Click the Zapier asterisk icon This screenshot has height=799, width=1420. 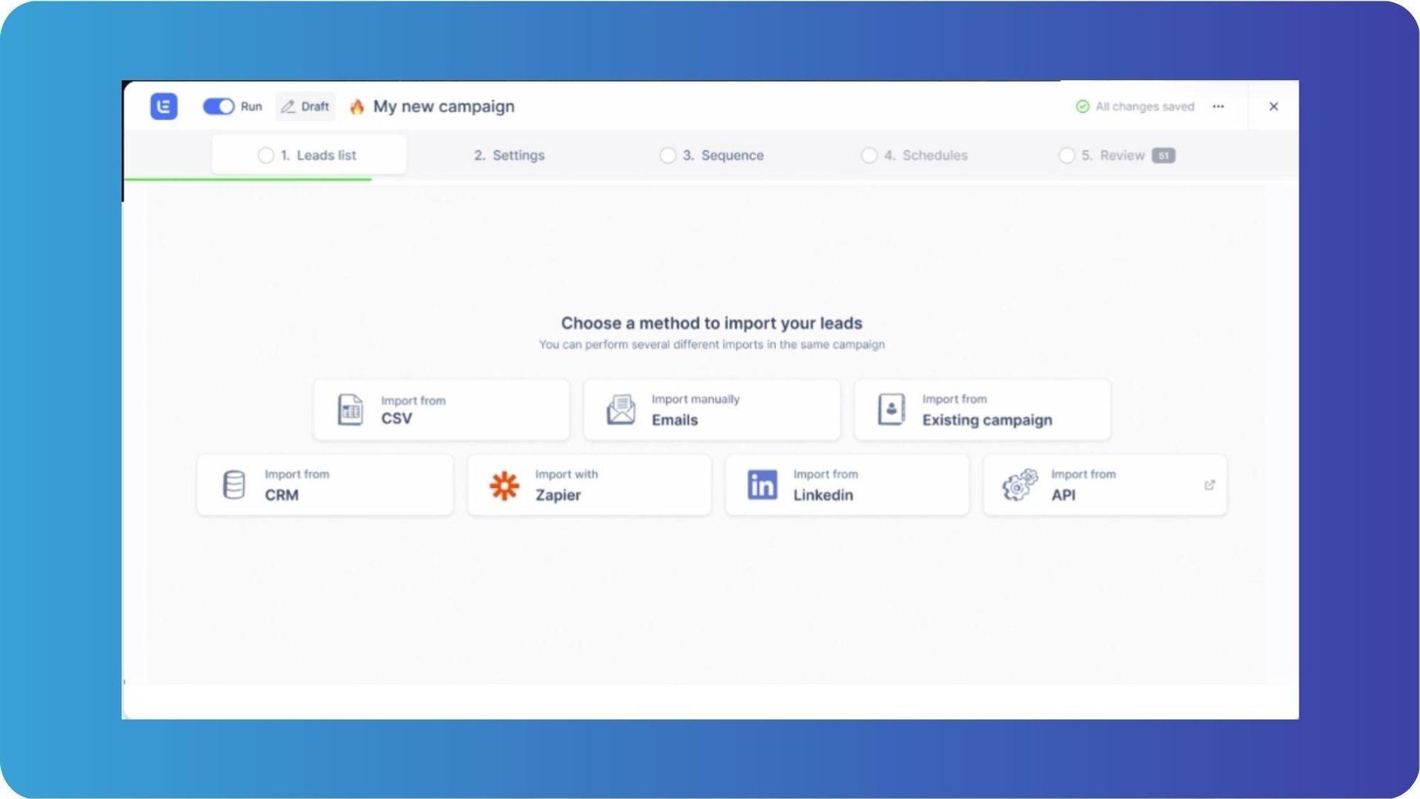click(505, 486)
